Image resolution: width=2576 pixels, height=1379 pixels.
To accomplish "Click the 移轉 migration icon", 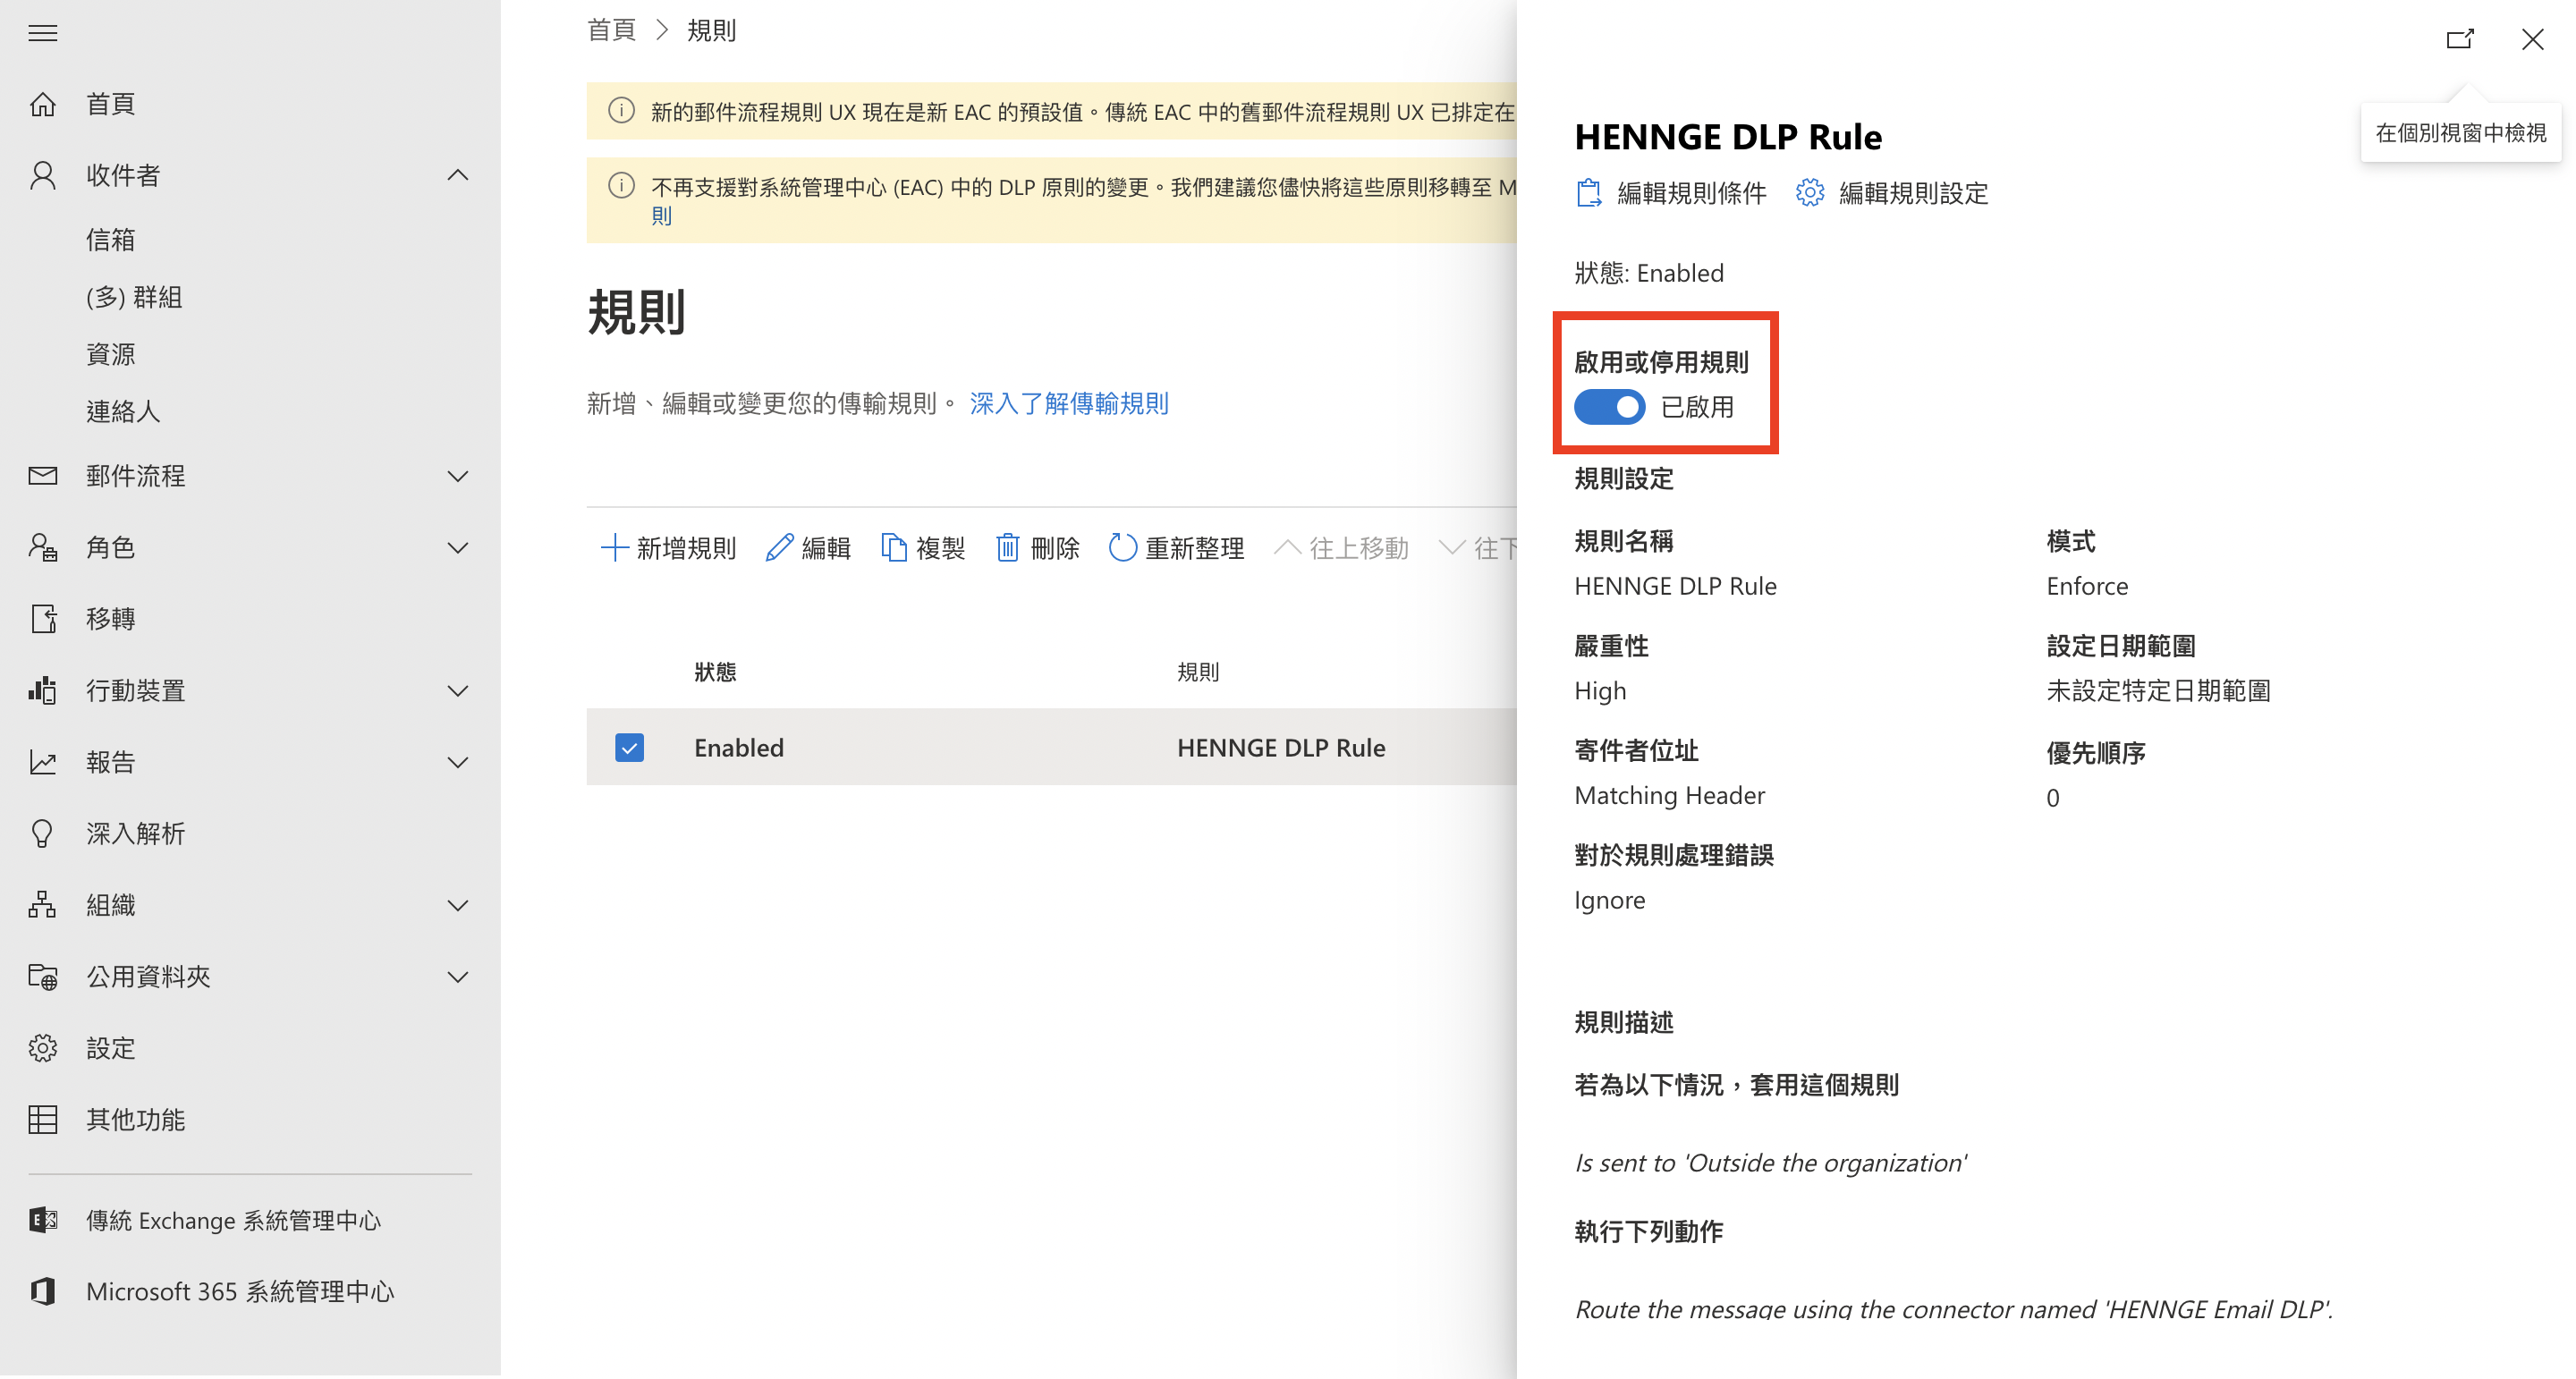I will point(42,618).
